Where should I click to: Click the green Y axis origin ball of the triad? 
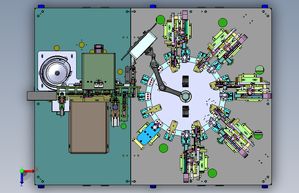22,171
